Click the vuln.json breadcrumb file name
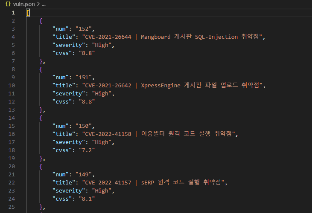Image resolution: width=312 pixels, height=213 pixels. 24,4
